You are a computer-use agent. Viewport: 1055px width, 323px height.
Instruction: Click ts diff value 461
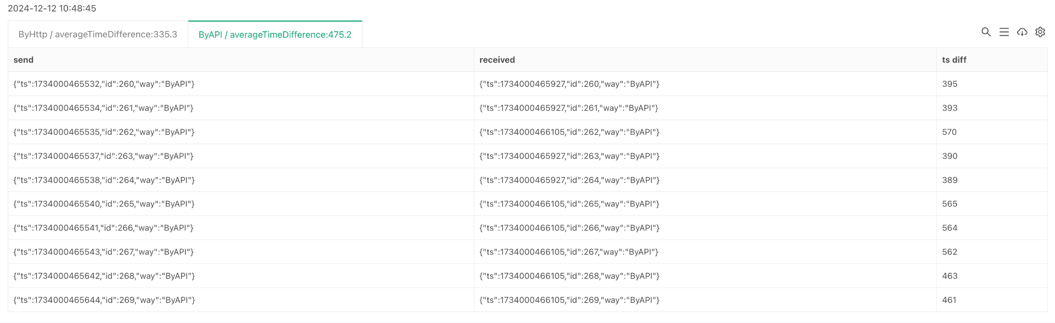(x=949, y=300)
